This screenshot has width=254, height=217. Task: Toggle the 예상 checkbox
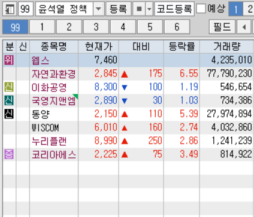tap(201, 8)
